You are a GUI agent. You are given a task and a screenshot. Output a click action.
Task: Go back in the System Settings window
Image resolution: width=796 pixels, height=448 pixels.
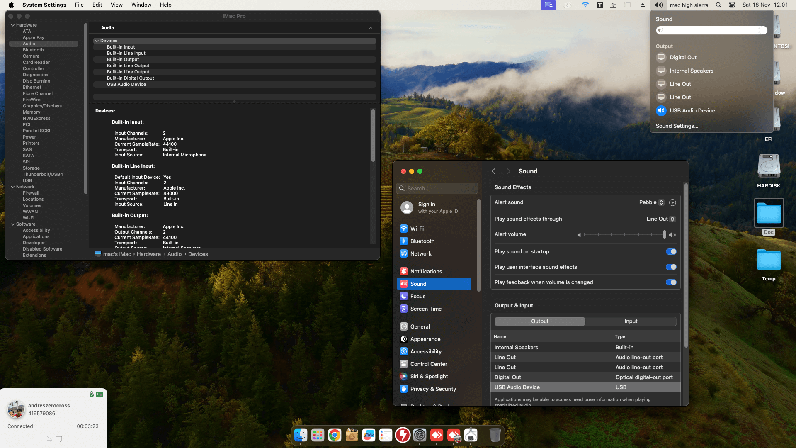point(493,171)
